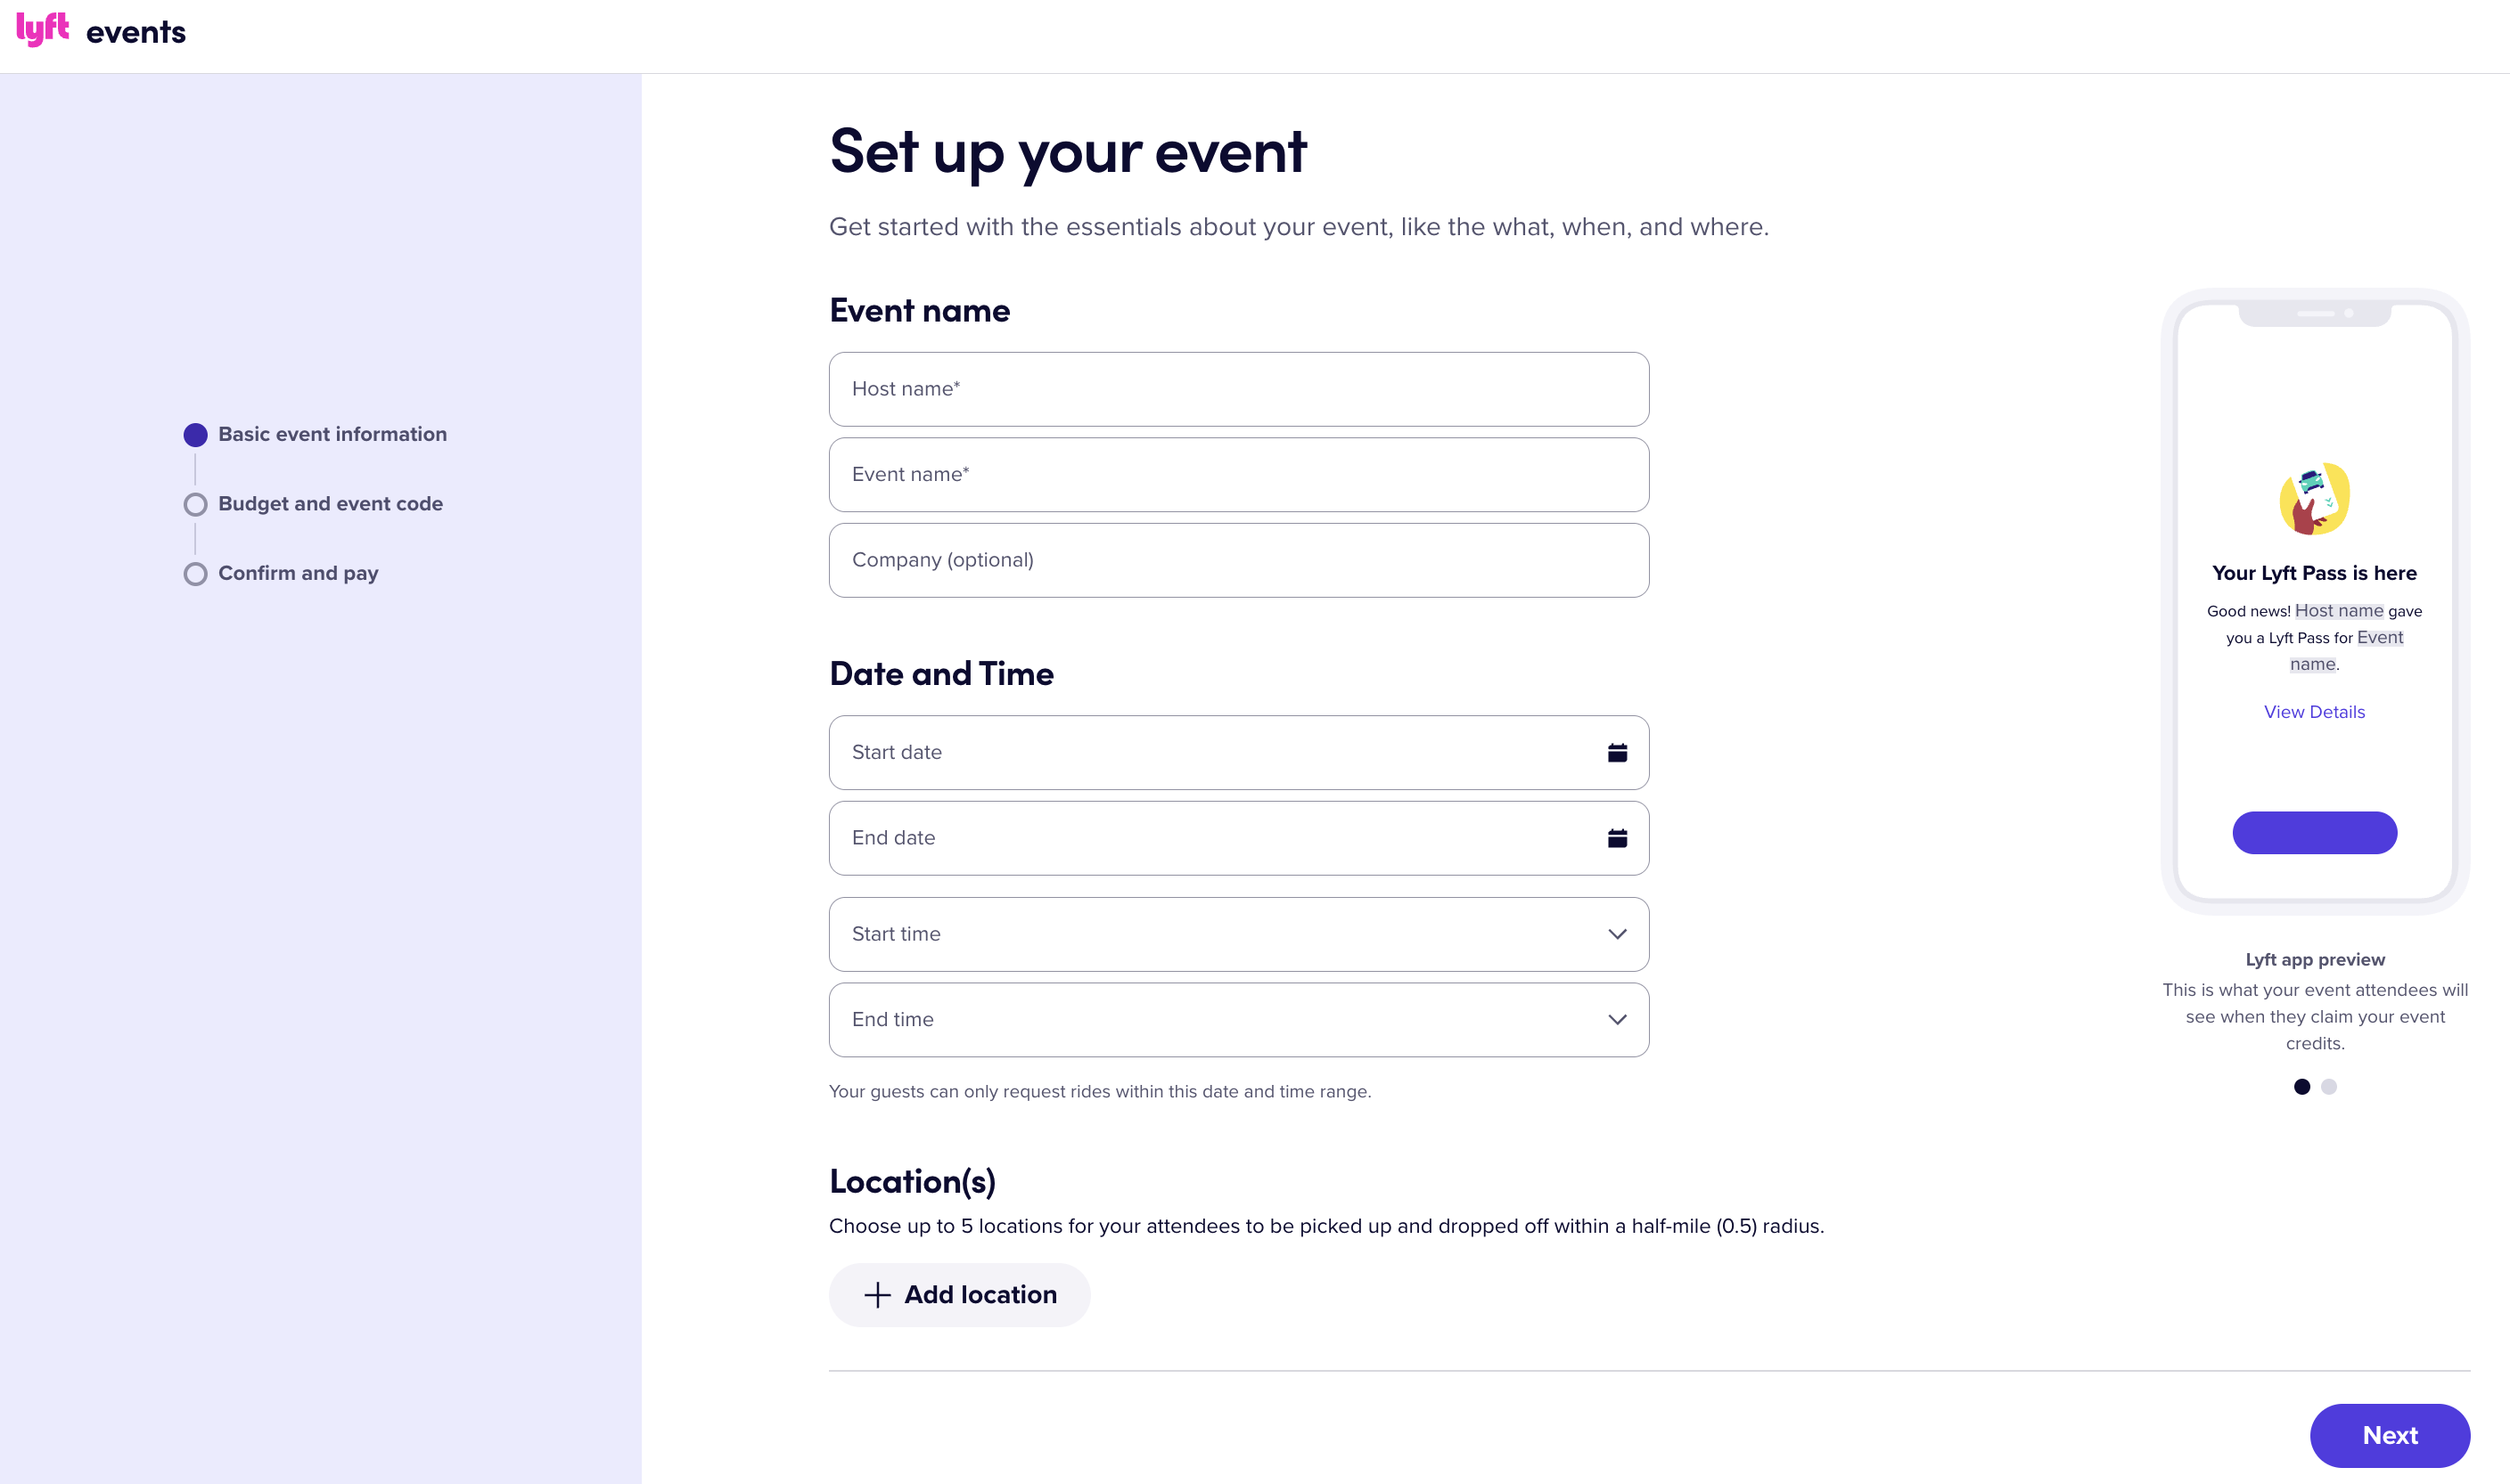Screen dimensions: 2510x1484
Task: Open the calendar icon on Start date field
Action: click(1619, 752)
